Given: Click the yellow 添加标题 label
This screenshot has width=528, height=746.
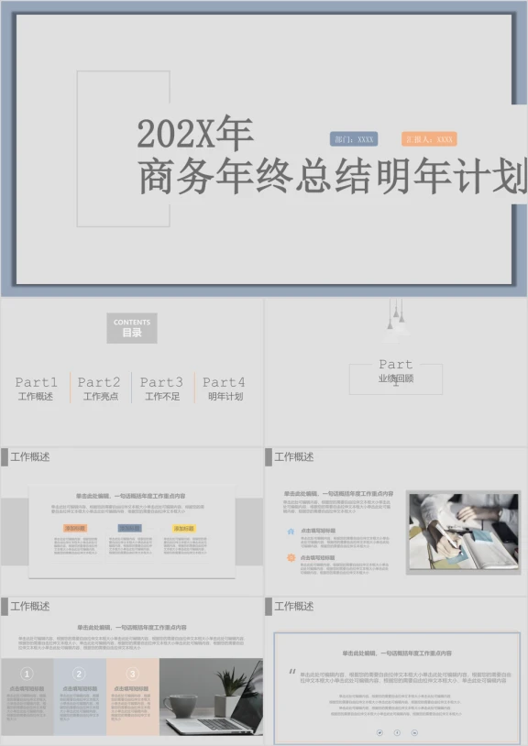Looking at the screenshot, I should click(x=184, y=528).
